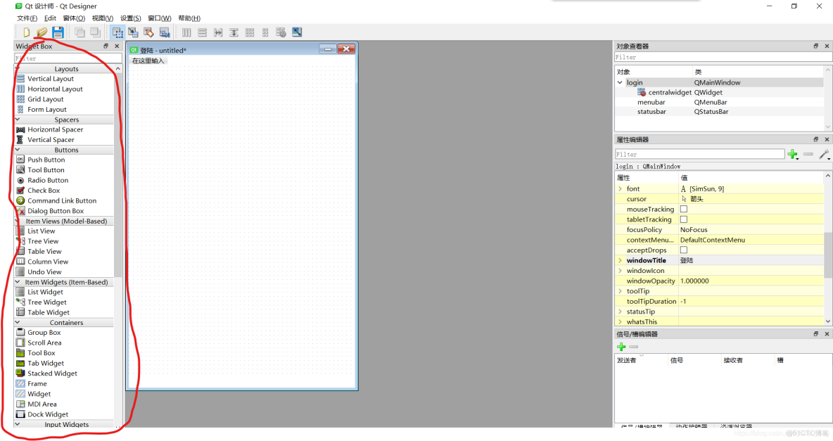Collapse the Spacers category
Screen dimensions: 833x441
coord(18,120)
